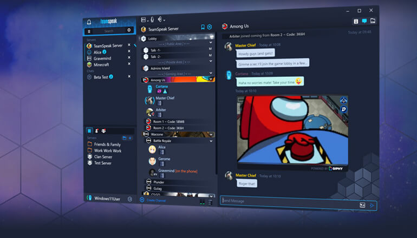The height and width of the screenshot is (238, 417).
Task: Collapse the Among Us channel
Action: (211, 78)
